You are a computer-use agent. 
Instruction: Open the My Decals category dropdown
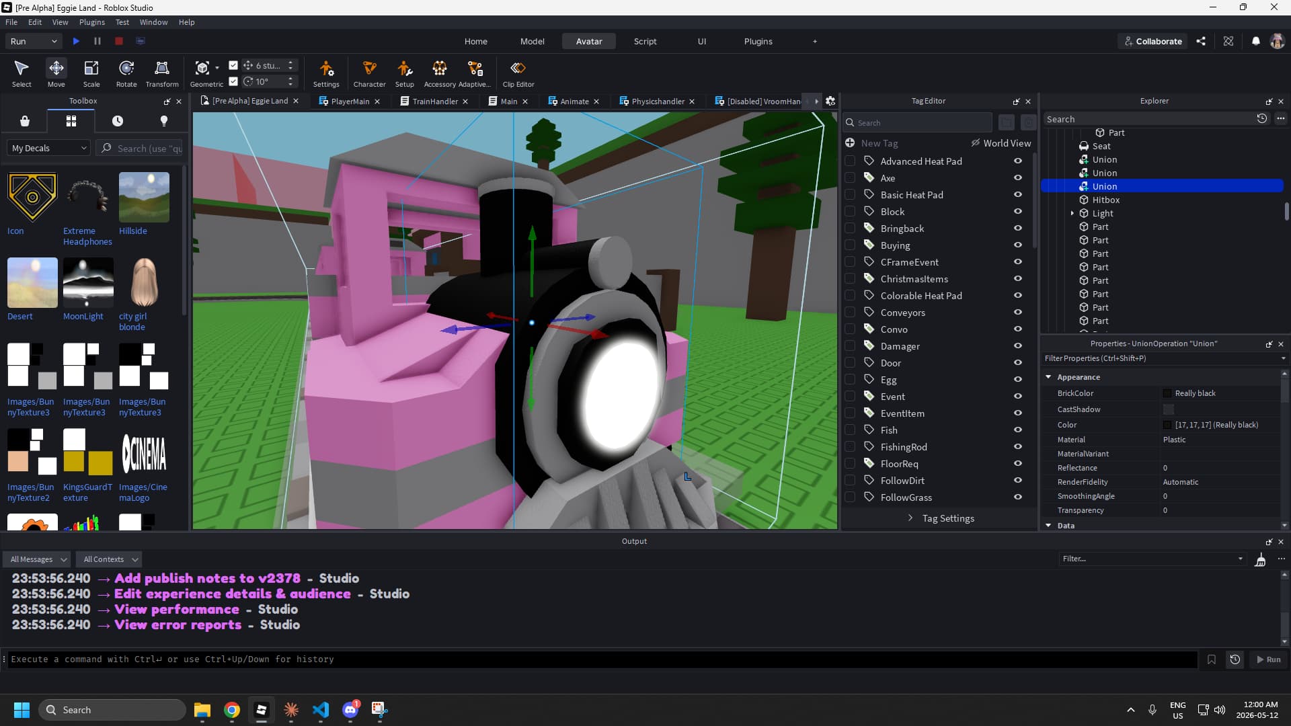49,148
